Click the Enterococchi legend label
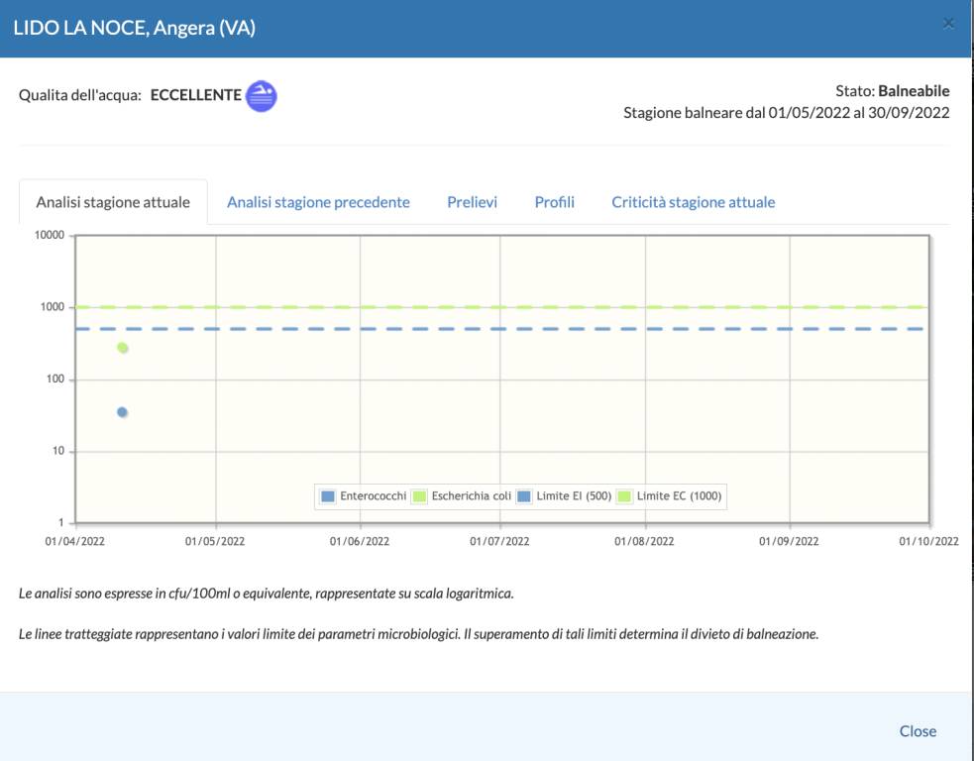 (x=373, y=496)
